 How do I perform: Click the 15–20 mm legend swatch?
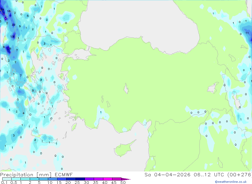tap(62, 179)
